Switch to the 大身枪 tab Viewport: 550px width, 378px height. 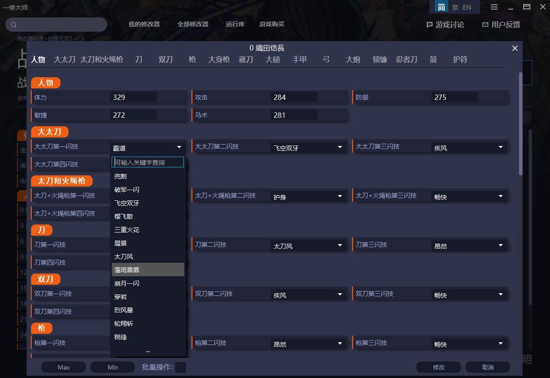pyautogui.click(x=219, y=59)
